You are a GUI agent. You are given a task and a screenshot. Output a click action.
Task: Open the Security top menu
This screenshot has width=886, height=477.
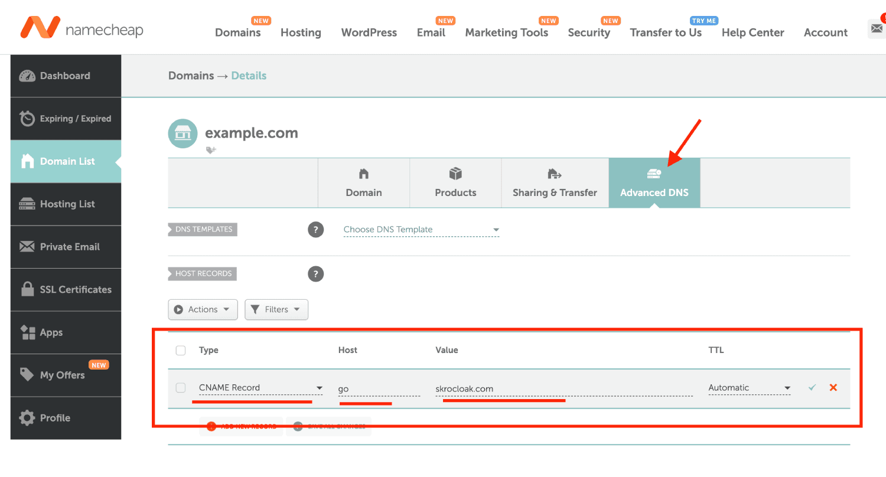pos(589,32)
